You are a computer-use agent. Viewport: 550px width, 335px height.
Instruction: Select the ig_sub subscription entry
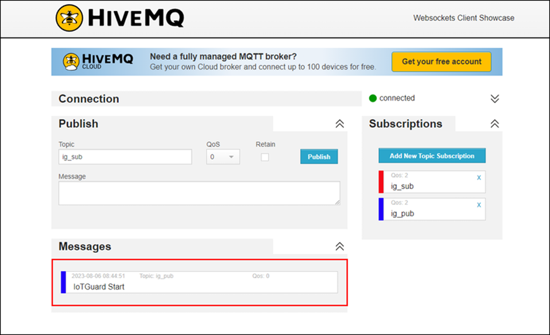(432, 182)
